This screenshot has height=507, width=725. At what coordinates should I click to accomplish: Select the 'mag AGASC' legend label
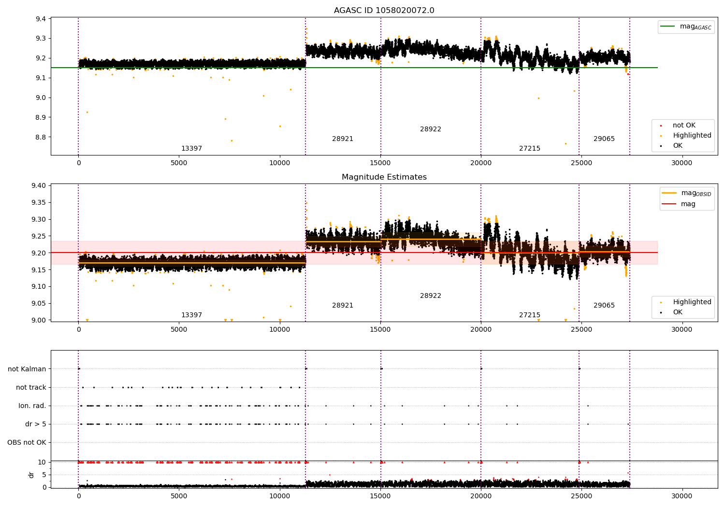coord(696,27)
